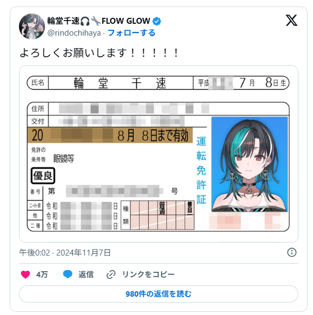Click the 4万 likes count
Image resolution: width=313 pixels, height=315 pixels.
(42, 274)
